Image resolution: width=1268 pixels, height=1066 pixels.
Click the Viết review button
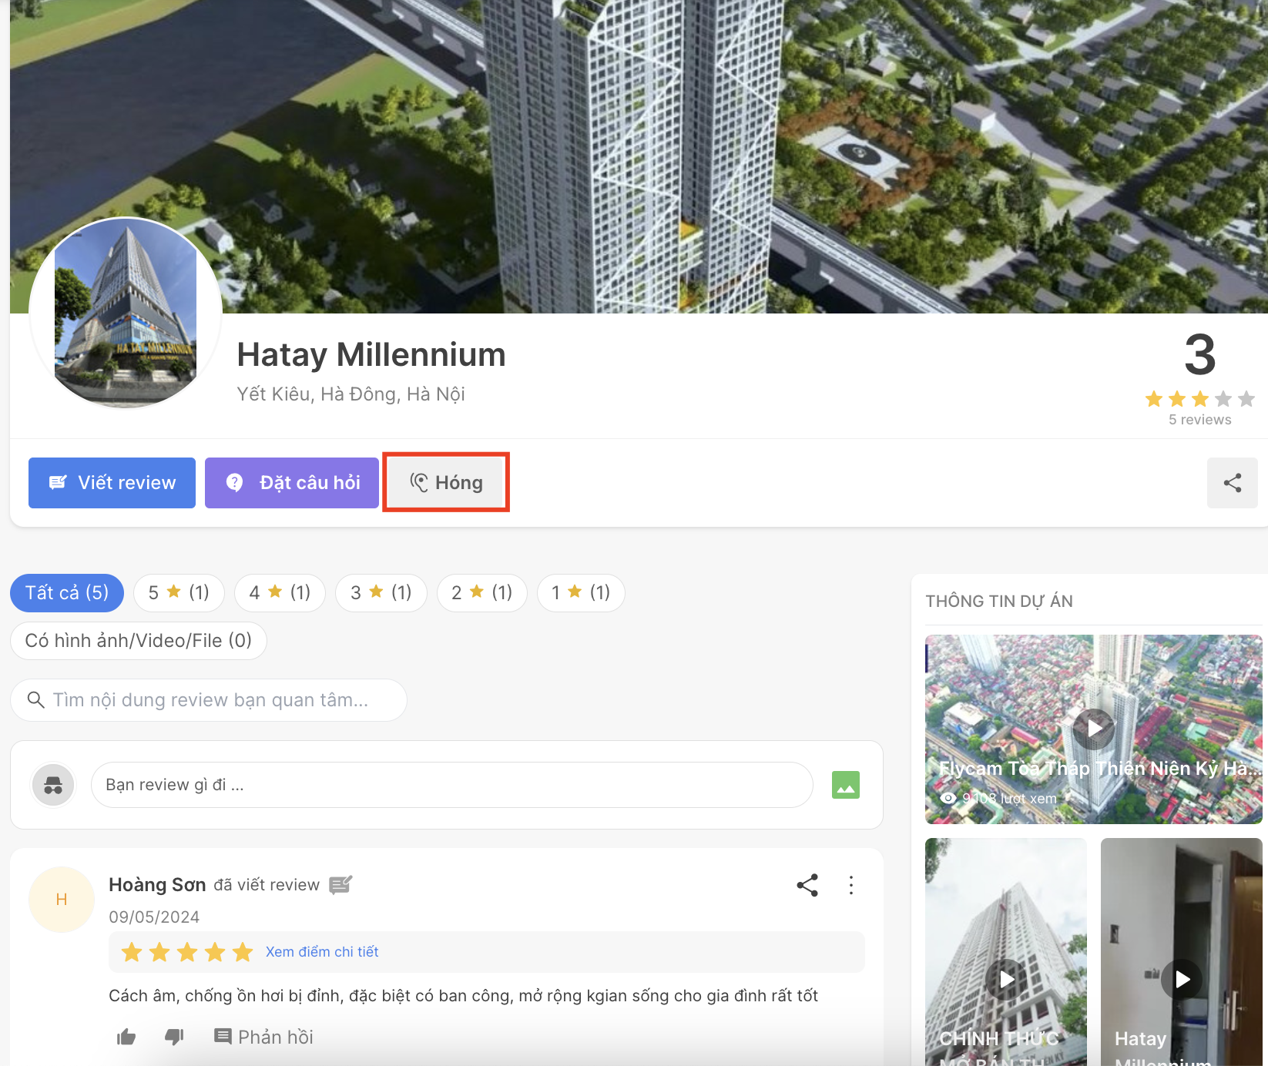(x=112, y=483)
